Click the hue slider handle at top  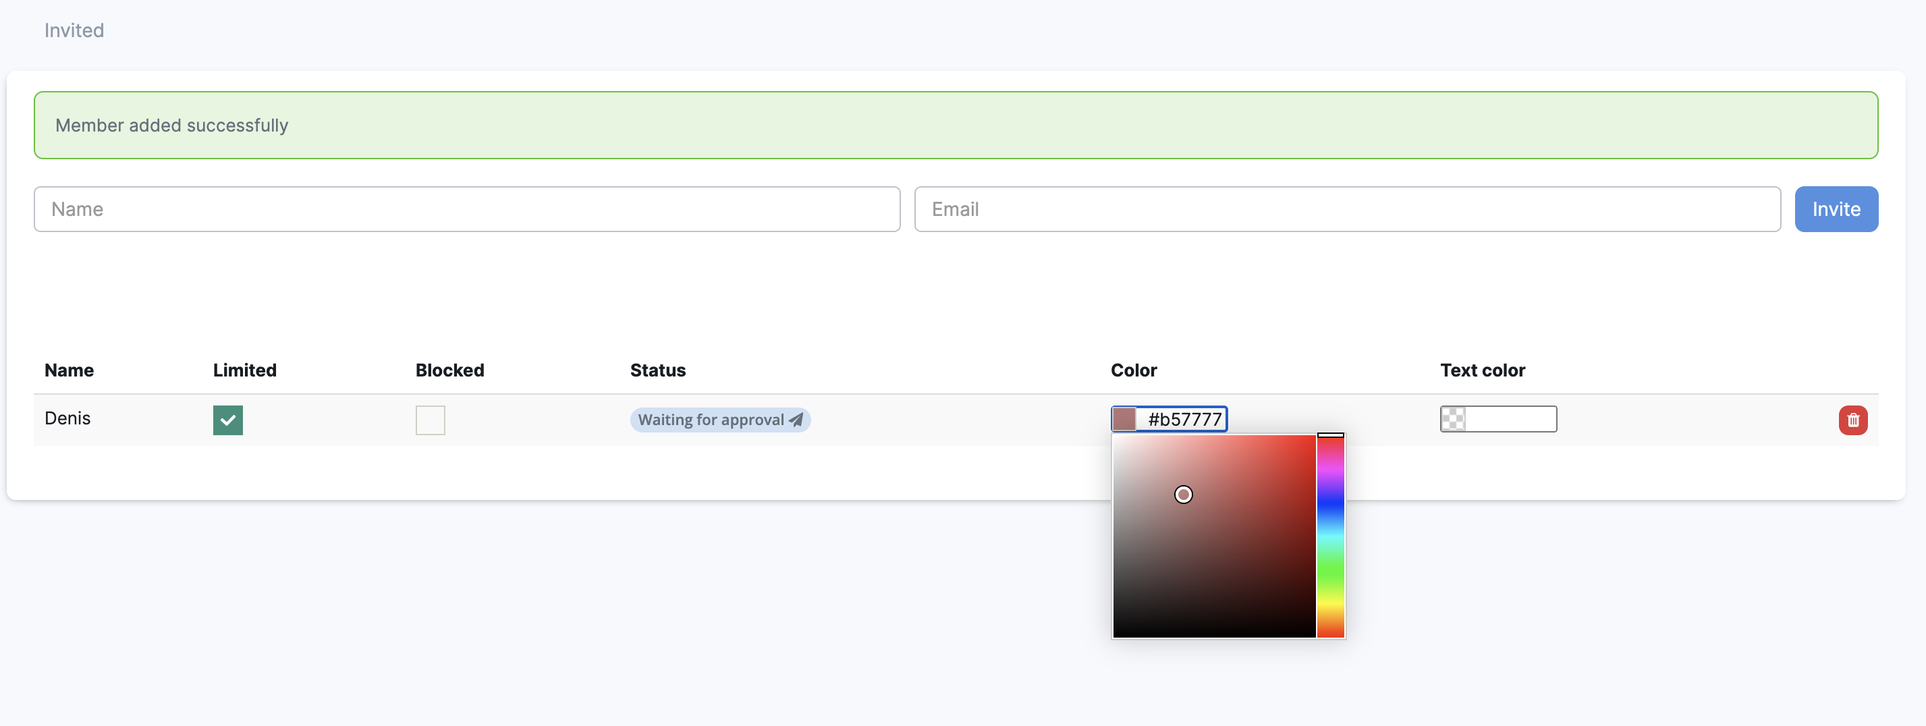(x=1330, y=435)
